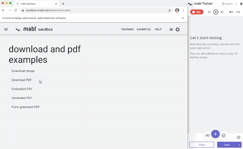This screenshot has width=243, height=149.
Task: Select Download PDF option
Action: tap(22, 80)
